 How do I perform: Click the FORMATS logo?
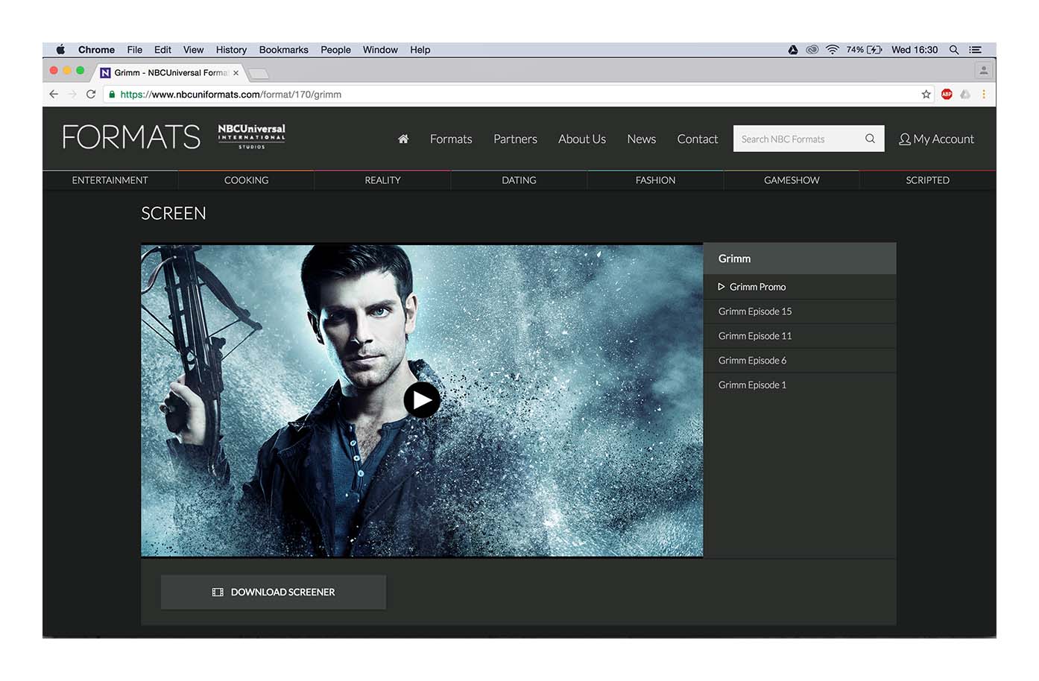[131, 137]
